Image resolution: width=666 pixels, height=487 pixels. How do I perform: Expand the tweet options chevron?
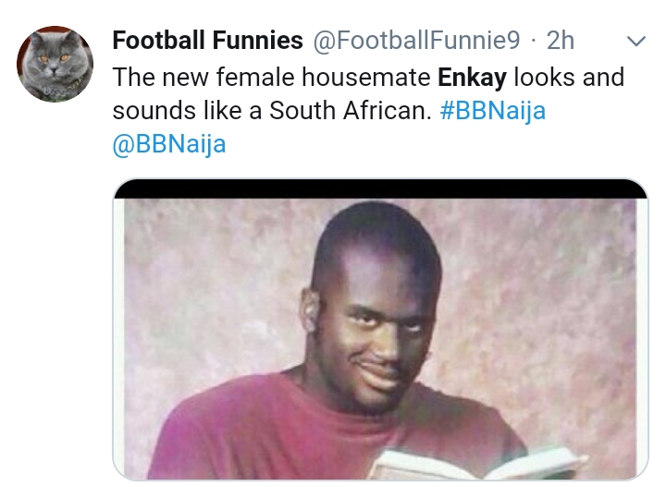click(635, 42)
